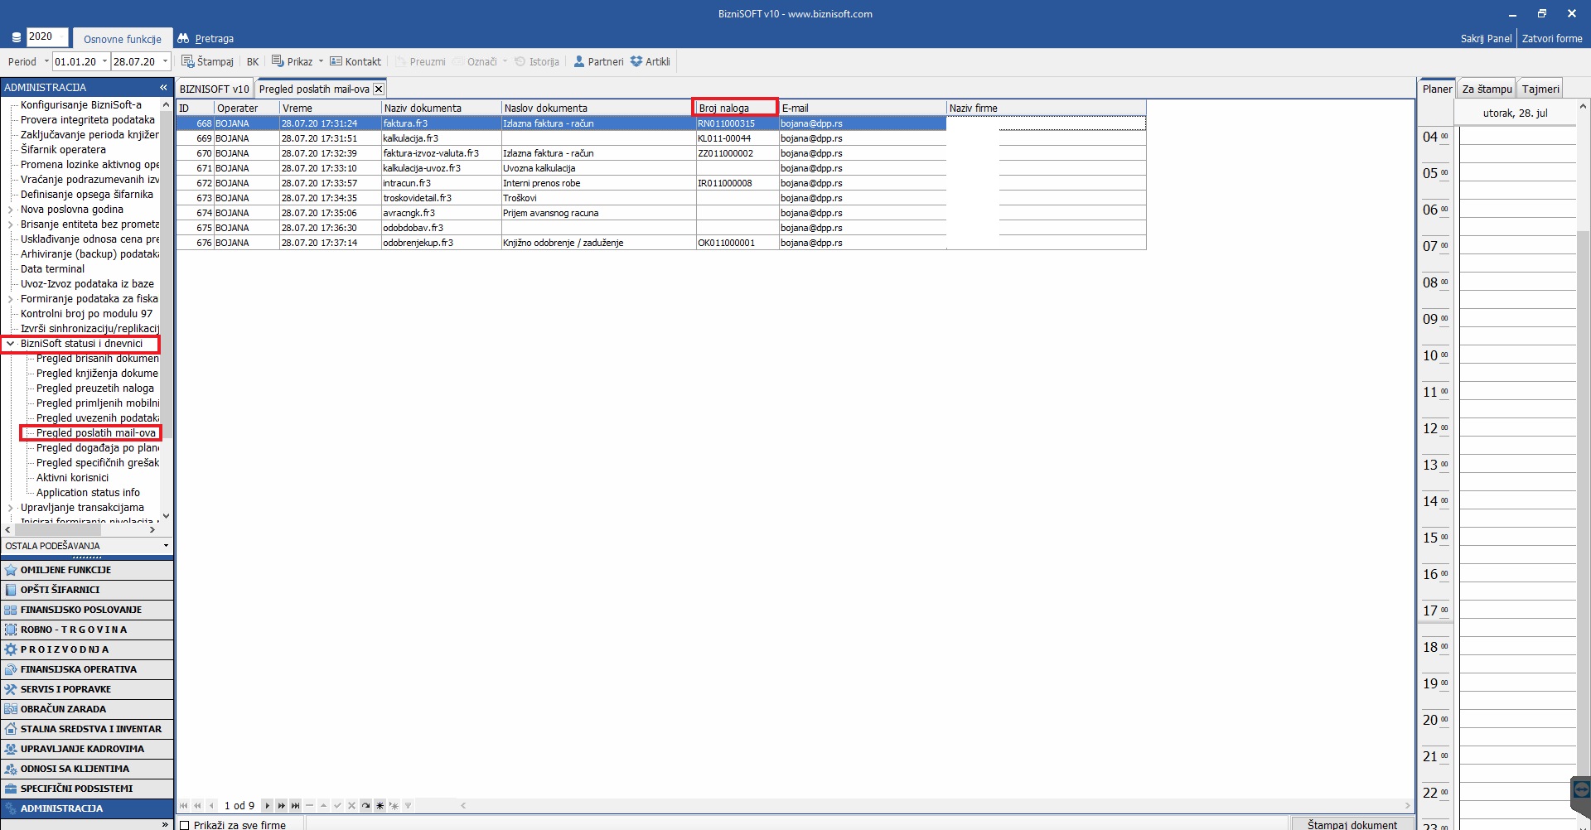
Task: Click the year field showing 2020
Action: [x=46, y=36]
